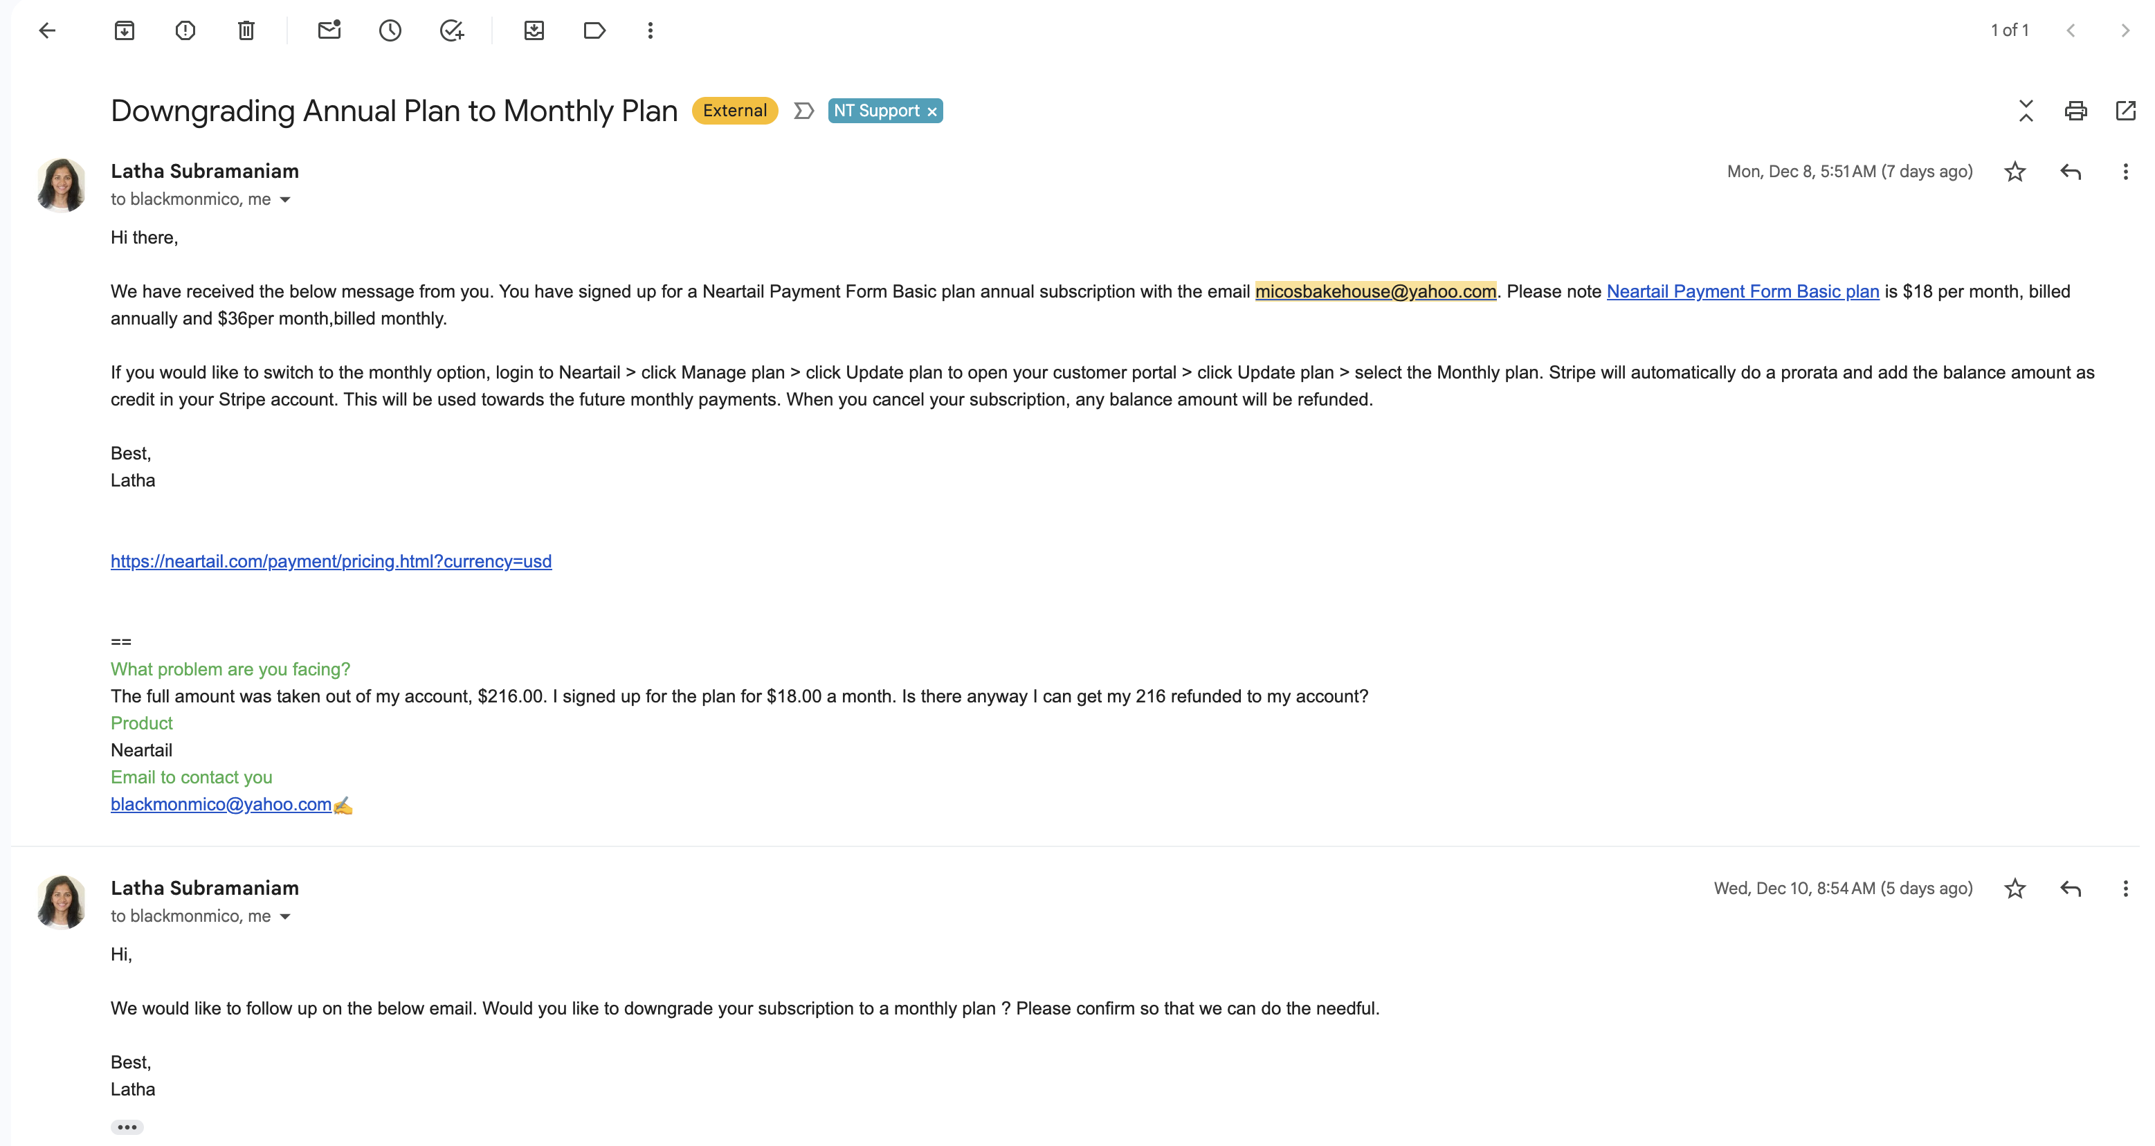Star the Dec 8 message
The width and height of the screenshot is (2155, 1146).
click(2015, 172)
